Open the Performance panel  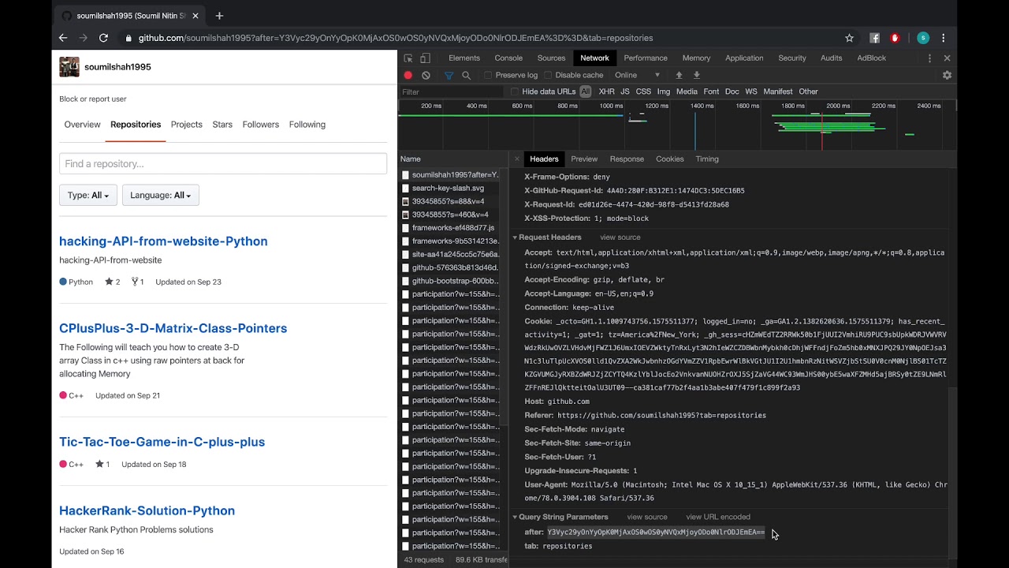pyautogui.click(x=646, y=58)
